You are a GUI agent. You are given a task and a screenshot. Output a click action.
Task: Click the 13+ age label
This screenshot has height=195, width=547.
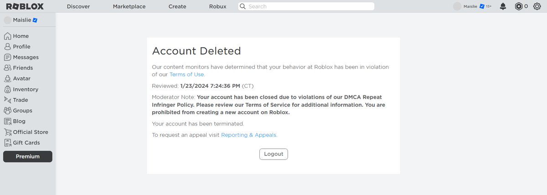coord(489,6)
